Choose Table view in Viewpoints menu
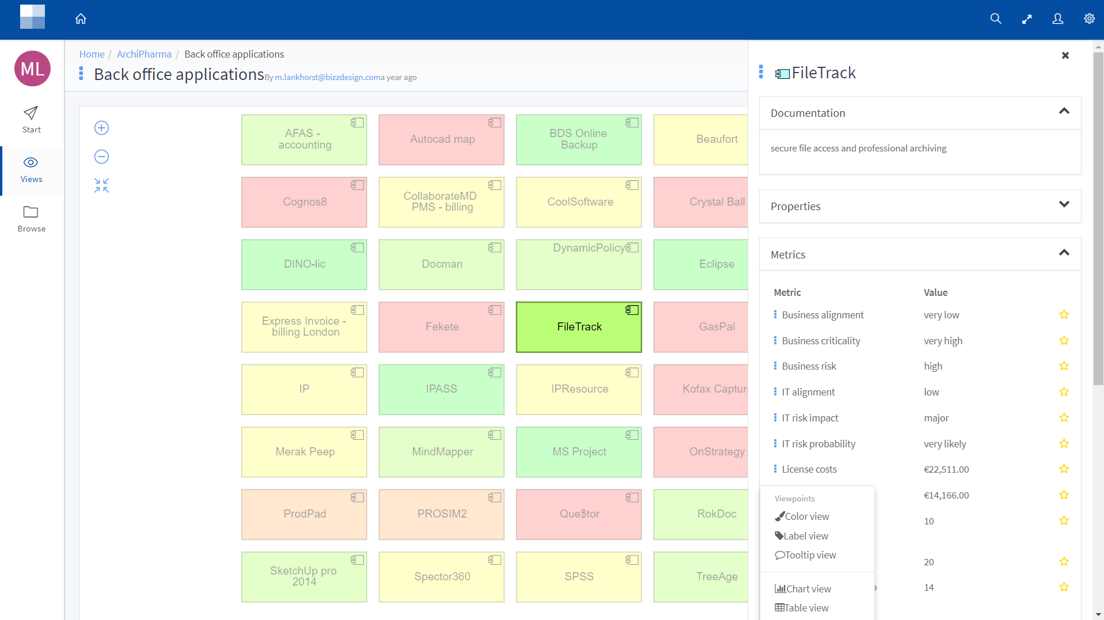The image size is (1104, 620). pos(806,608)
